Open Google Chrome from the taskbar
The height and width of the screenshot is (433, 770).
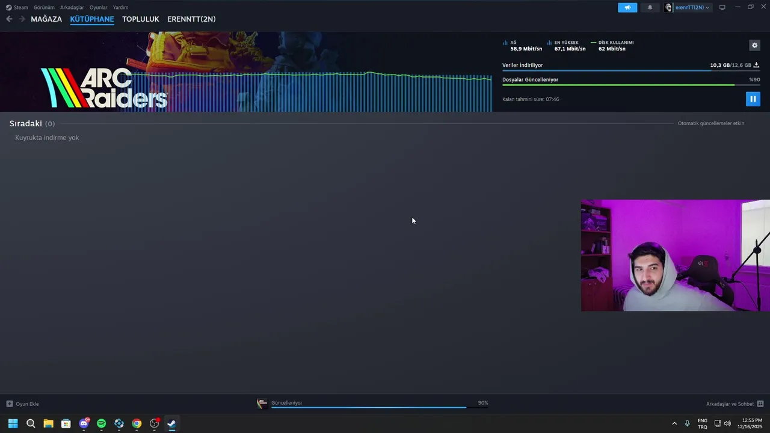point(137,423)
